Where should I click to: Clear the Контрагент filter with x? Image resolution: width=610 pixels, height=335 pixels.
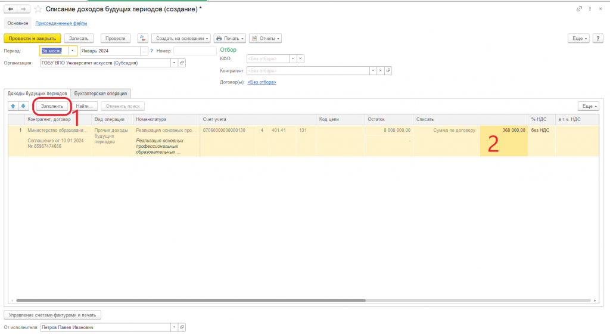tap(381, 71)
